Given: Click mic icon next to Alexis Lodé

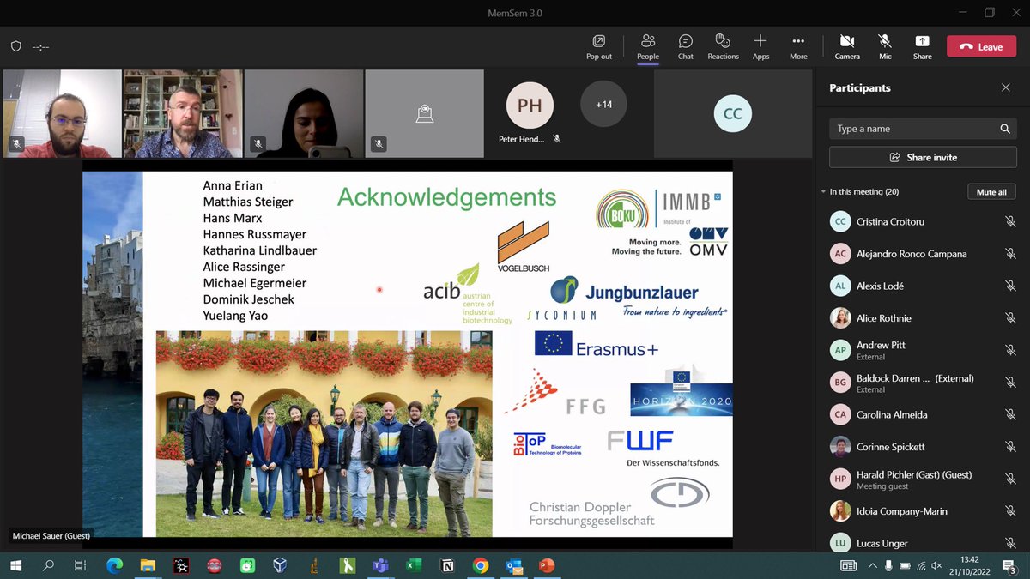Looking at the screenshot, I should 1010,286.
